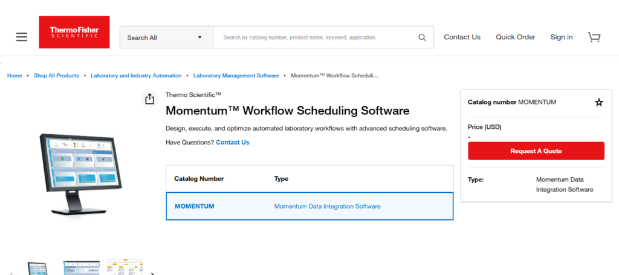
Task: Go to Home breadcrumb
Action: (15, 76)
